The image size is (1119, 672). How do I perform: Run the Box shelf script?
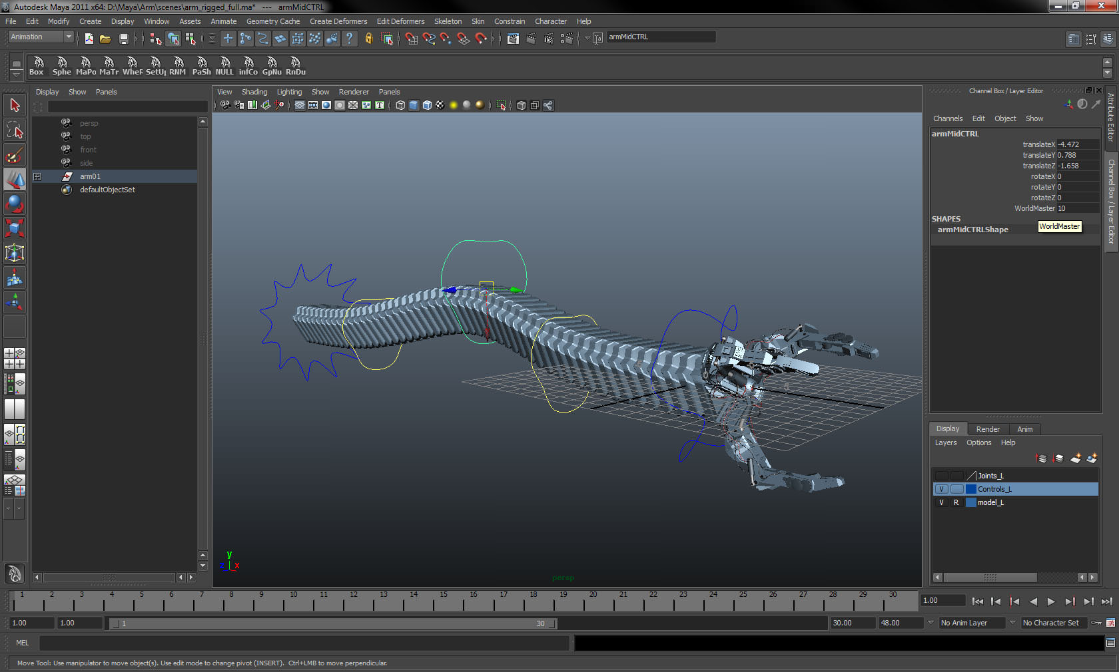click(x=37, y=67)
